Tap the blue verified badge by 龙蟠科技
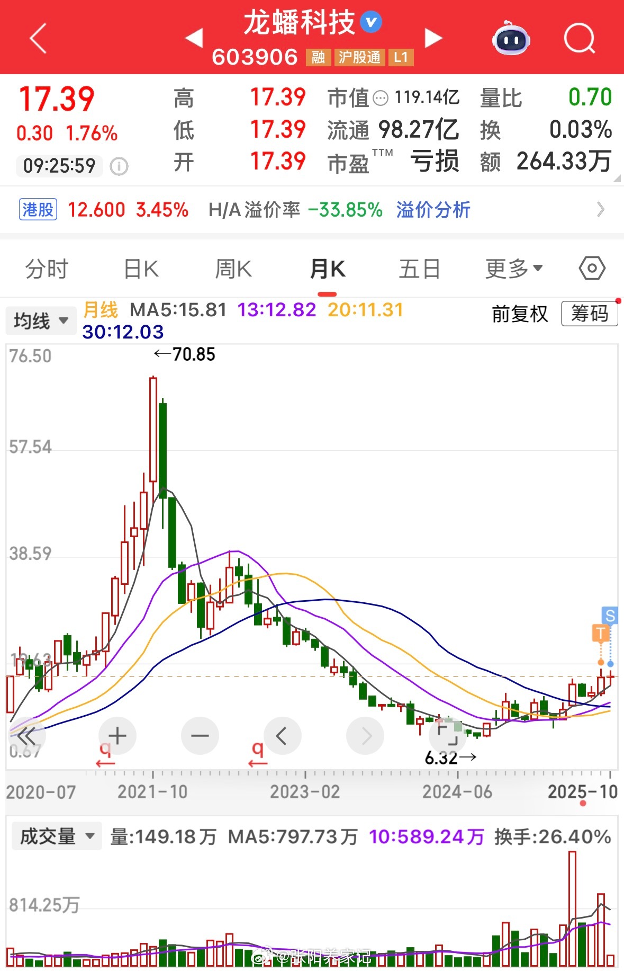 [371, 22]
